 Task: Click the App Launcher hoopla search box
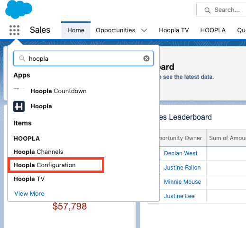83,58
